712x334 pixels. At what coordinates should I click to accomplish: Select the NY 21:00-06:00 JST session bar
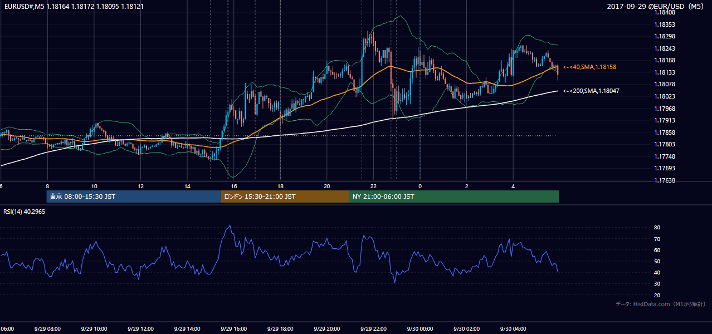454,197
